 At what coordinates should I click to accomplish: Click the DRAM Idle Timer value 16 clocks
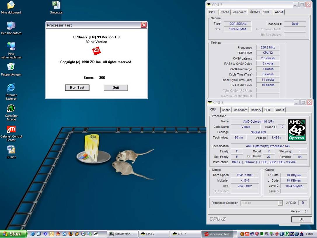[268, 85]
